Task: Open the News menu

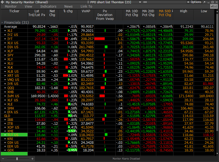Action: point(68,7)
